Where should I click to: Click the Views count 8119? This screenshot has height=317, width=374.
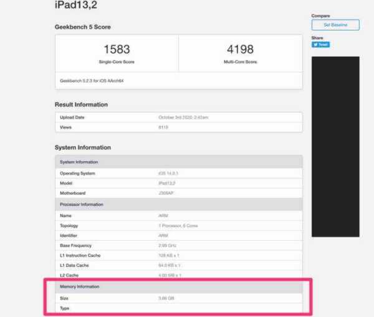point(163,127)
